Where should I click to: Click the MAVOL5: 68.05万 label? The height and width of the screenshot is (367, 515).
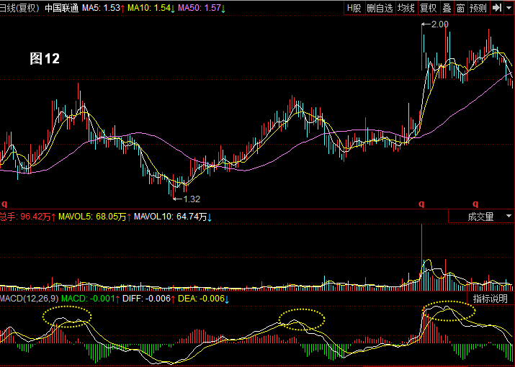click(95, 217)
